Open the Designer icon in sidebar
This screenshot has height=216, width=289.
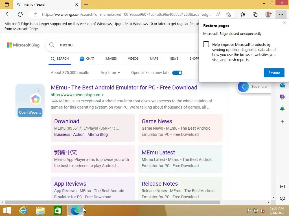click(x=282, y=97)
